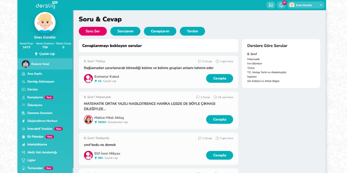Filter questions by Matematik subject
Image resolution: width=347 pixels, height=173 pixels.
tap(253, 59)
